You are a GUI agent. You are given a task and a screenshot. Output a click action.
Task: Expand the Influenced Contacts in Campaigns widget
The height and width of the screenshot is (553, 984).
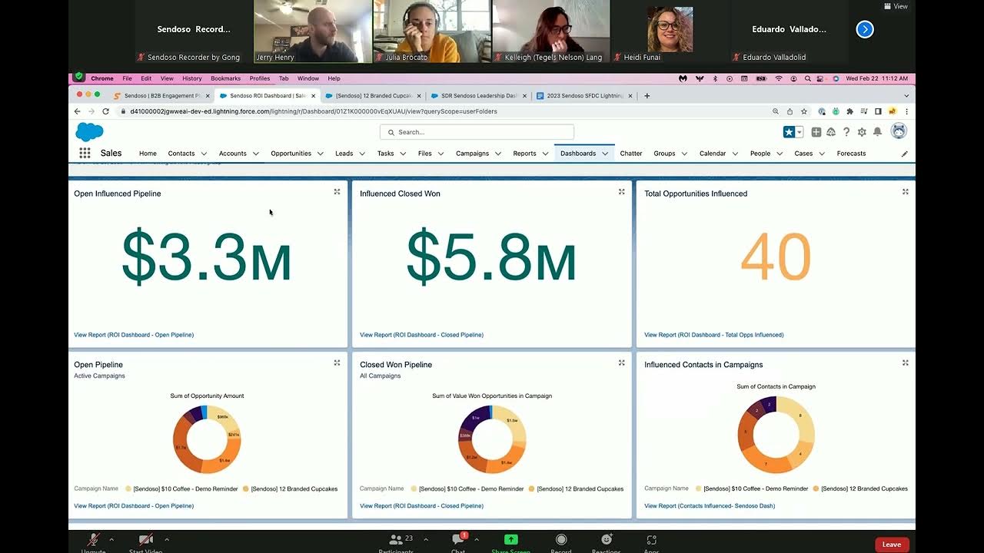pyautogui.click(x=906, y=363)
